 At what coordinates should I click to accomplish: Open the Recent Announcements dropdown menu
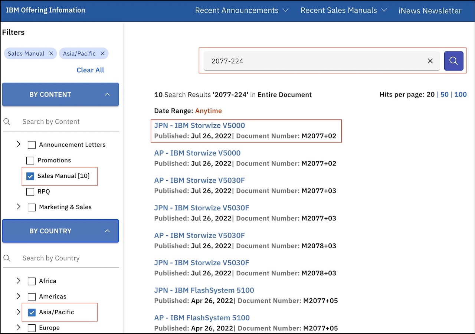pyautogui.click(x=242, y=10)
